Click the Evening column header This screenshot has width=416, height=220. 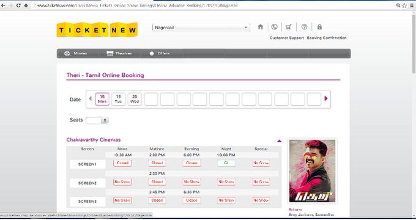pyautogui.click(x=191, y=149)
